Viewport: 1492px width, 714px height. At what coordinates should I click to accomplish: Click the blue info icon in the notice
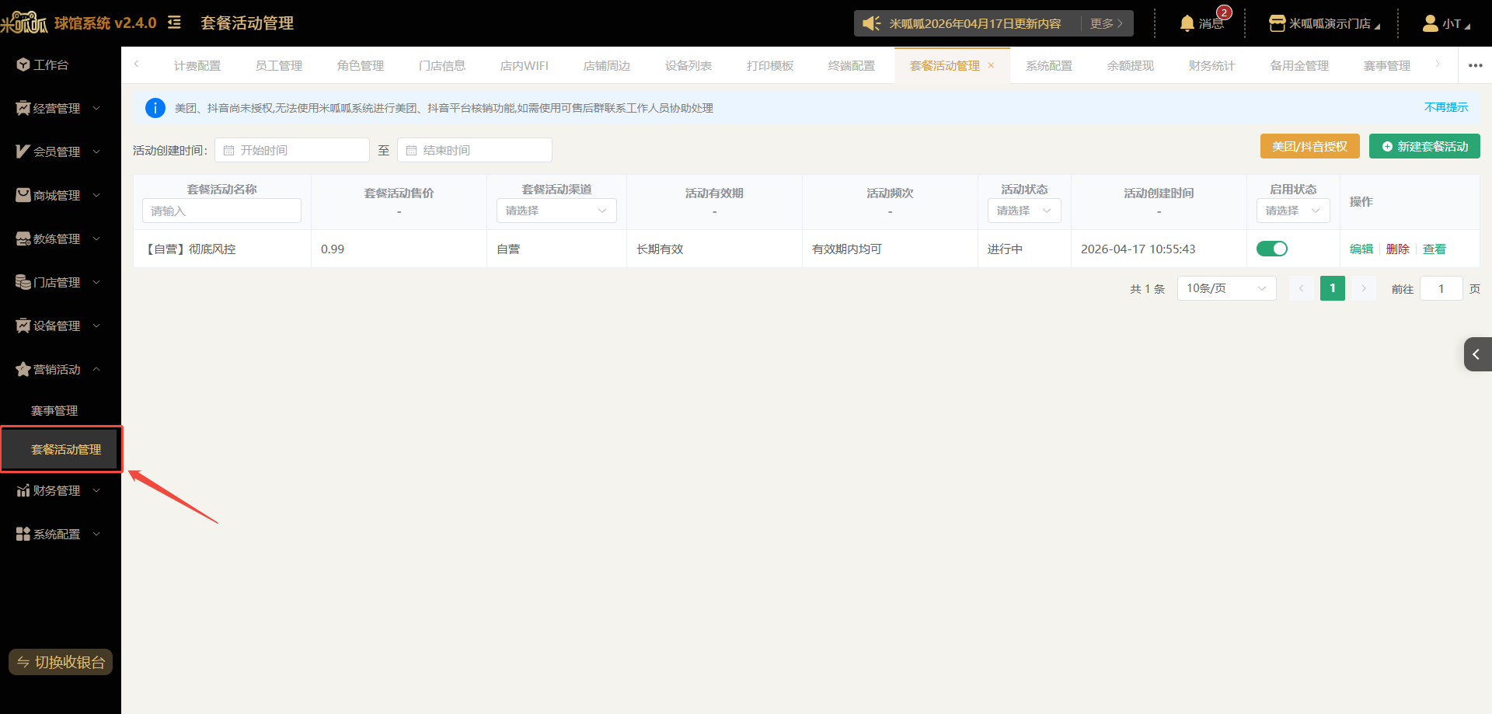click(155, 108)
